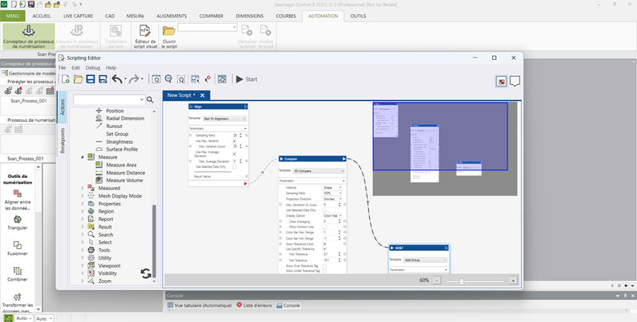The height and width of the screenshot is (322, 637).
Task: Open the Edit menu in Scripting Editor
Action: coord(75,68)
